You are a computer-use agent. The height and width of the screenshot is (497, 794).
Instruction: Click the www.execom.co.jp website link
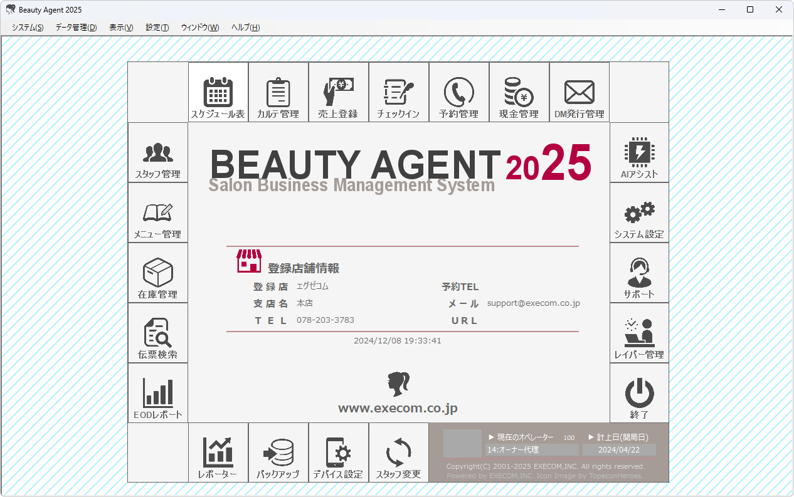tap(398, 409)
